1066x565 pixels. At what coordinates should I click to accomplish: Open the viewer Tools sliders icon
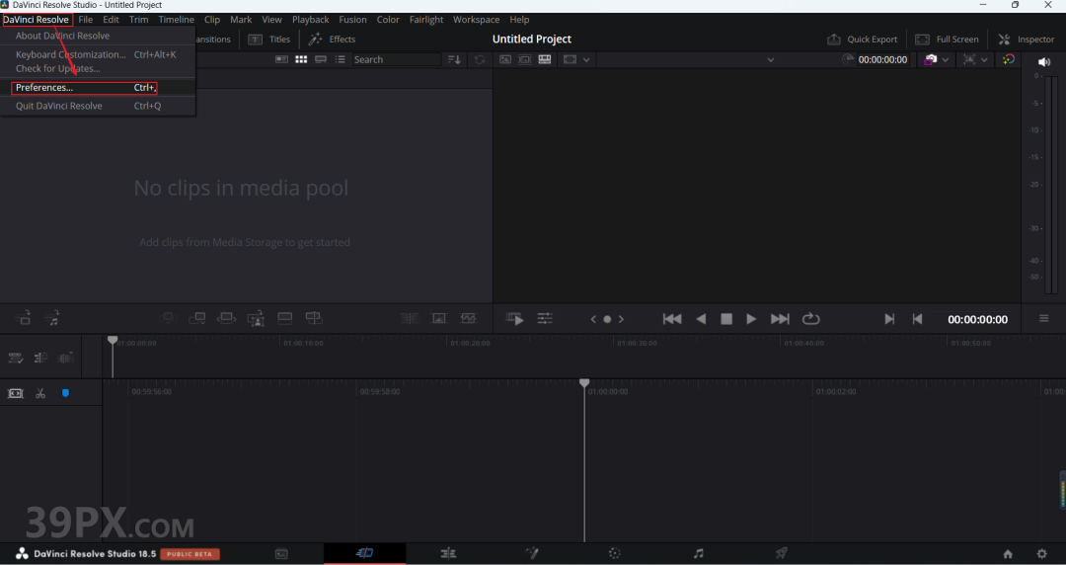(545, 319)
